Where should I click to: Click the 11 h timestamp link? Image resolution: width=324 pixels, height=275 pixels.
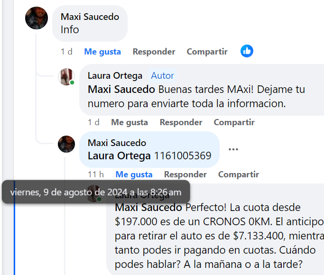click(x=95, y=174)
